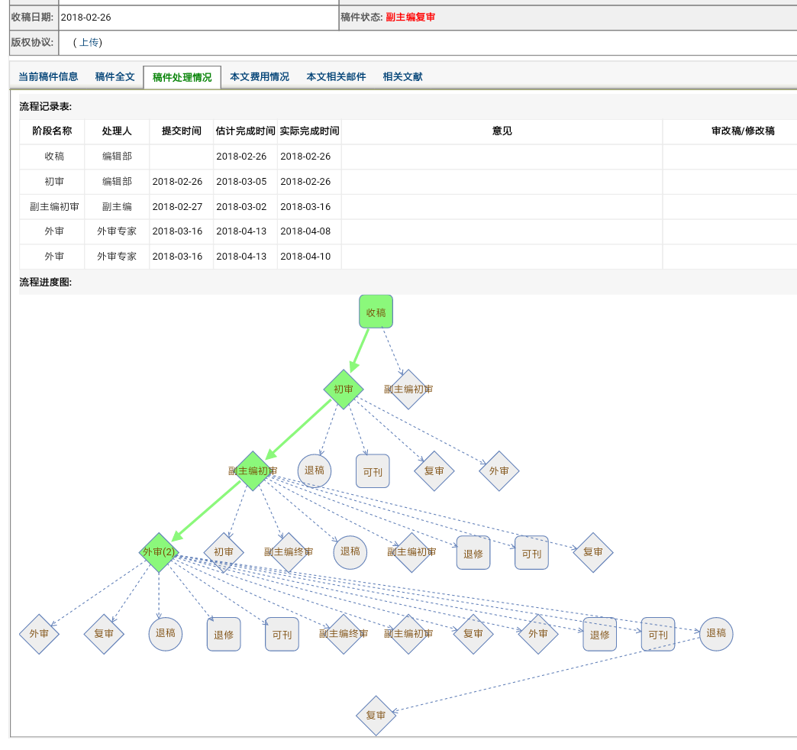Select the green 副主编初审 diamond node
Screen dimensions: 797x750
(253, 470)
